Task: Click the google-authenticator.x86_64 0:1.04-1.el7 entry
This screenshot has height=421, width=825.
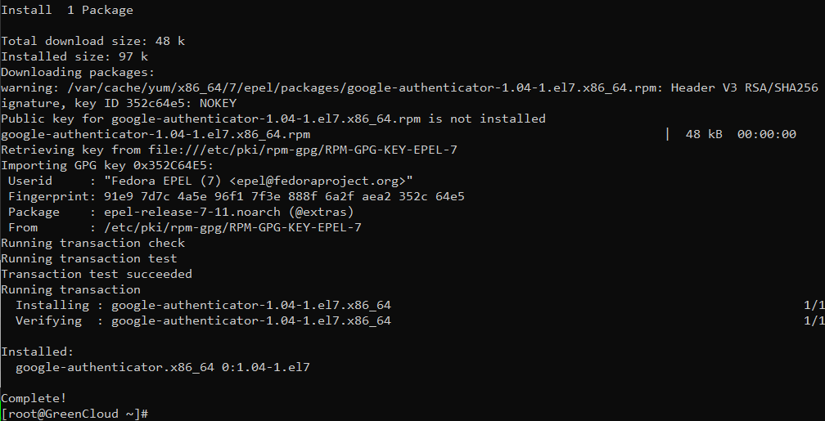Action: tap(163, 367)
